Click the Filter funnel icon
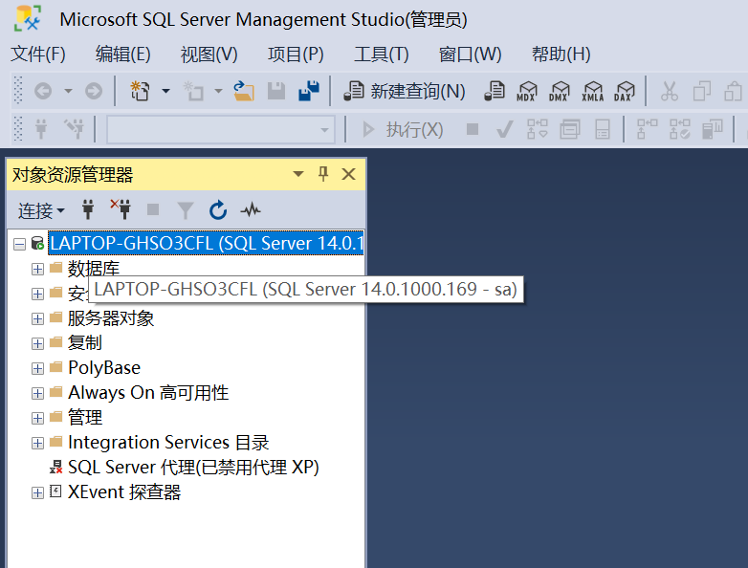Viewport: 748px width, 568px height. [186, 210]
